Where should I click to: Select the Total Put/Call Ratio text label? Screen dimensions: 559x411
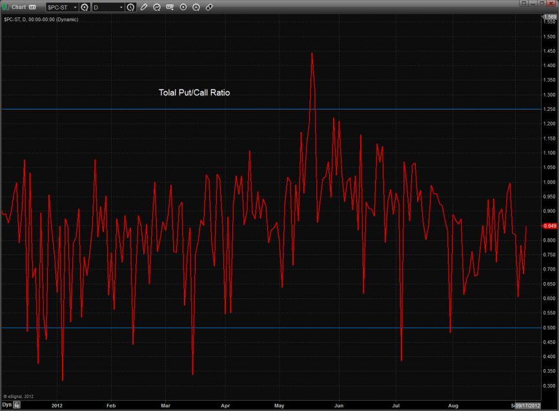coord(194,93)
